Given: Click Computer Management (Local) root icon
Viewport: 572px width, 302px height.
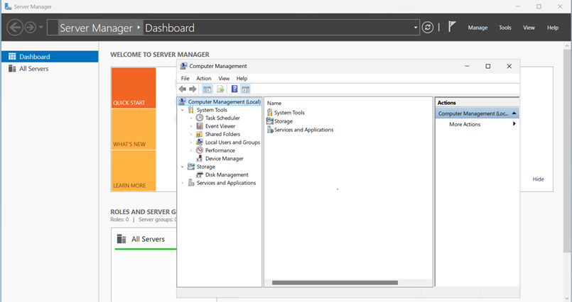Looking at the screenshot, I should pyautogui.click(x=183, y=101).
